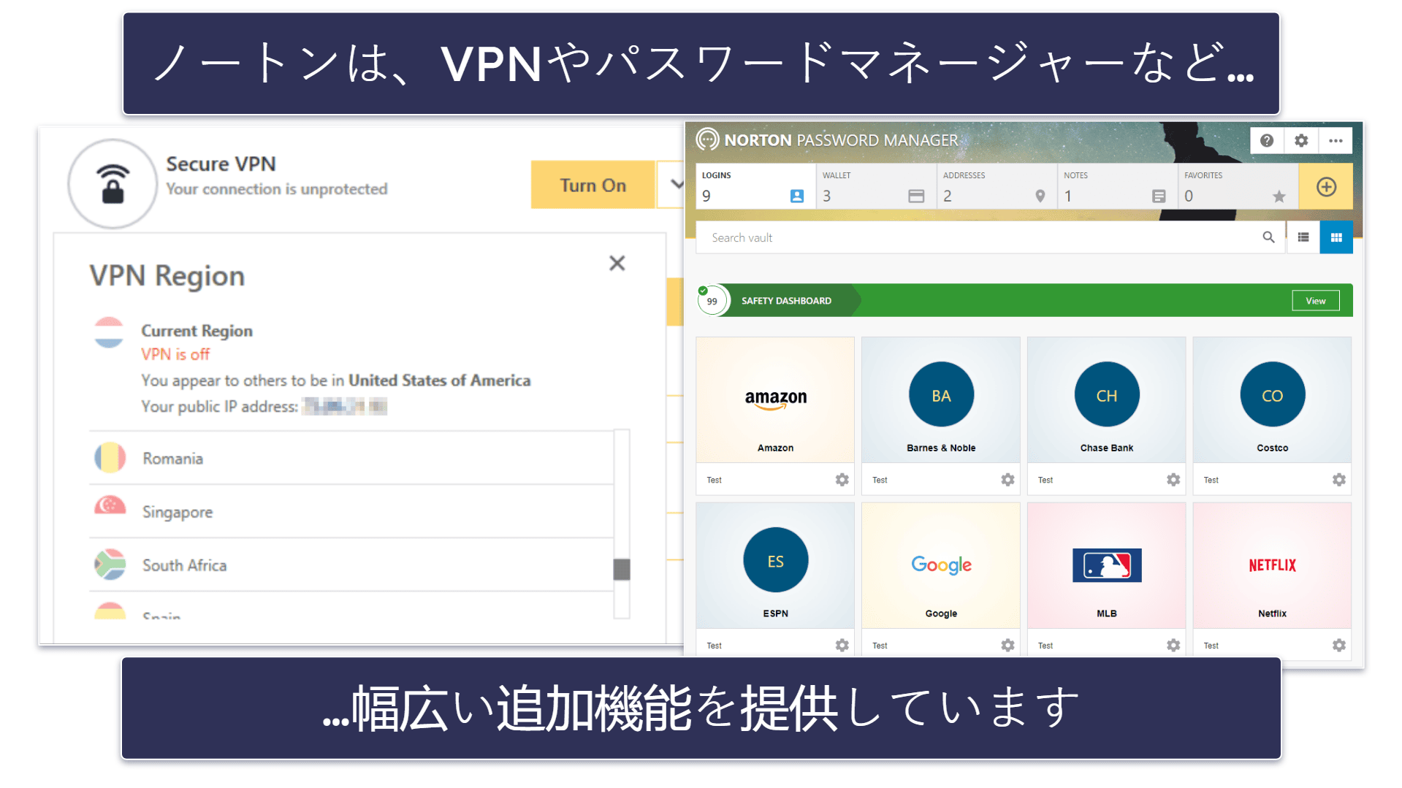
Task: Switch to the Notes tab
Action: click(1117, 186)
